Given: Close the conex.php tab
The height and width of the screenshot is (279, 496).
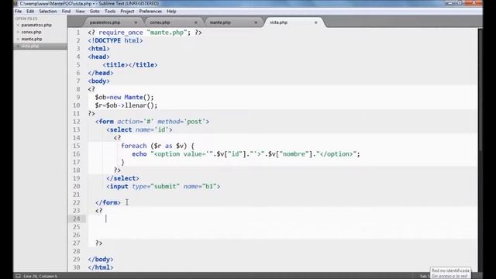Looking at the screenshot, I should point(196,22).
